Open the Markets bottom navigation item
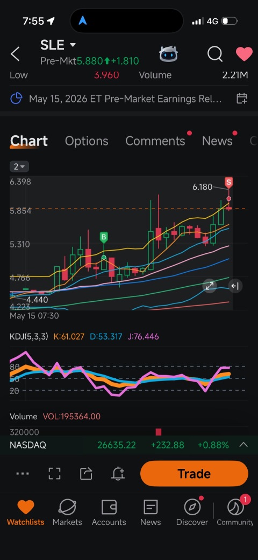This screenshot has width=258, height=560. pos(67,513)
